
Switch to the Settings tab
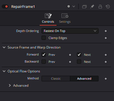(x=65, y=18)
